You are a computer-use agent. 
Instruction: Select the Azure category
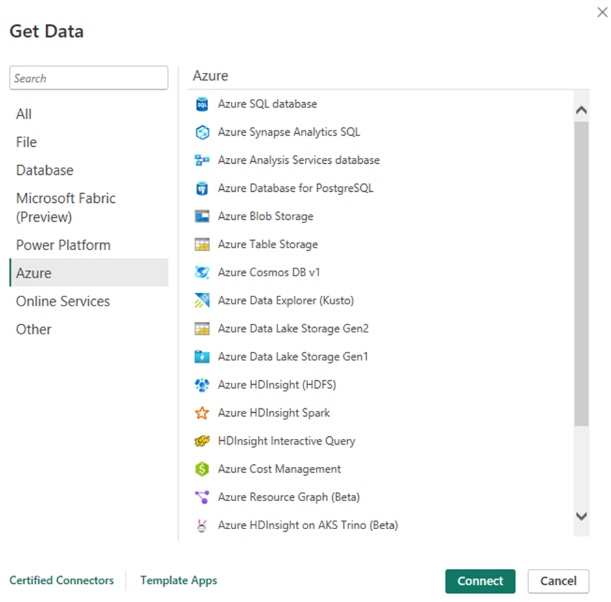point(89,273)
